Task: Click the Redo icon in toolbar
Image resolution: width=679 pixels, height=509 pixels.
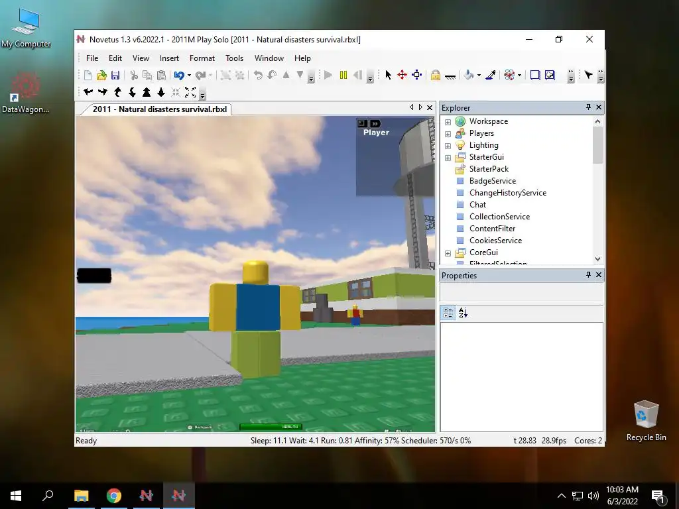Action: tap(200, 76)
